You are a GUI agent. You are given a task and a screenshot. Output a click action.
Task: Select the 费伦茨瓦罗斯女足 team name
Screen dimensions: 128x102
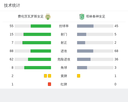[x=31, y=16]
